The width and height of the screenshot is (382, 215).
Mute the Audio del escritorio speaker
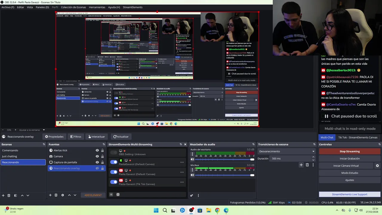[192, 159]
